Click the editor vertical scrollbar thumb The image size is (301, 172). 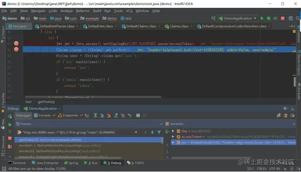pyautogui.click(x=294, y=81)
